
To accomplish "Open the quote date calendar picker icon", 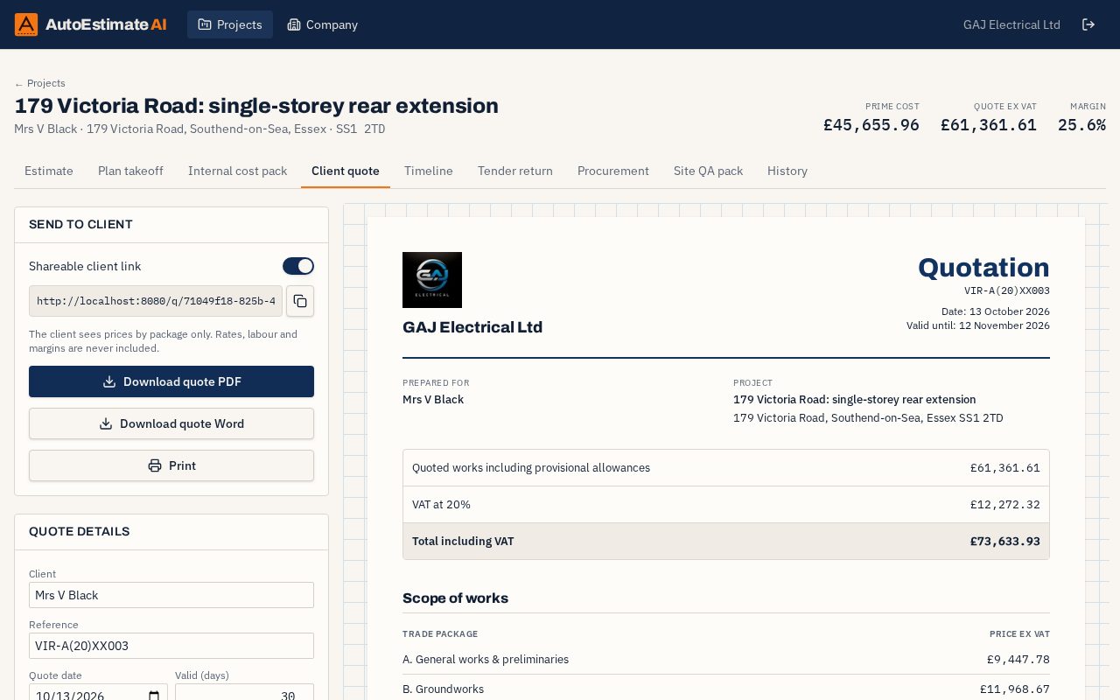I will (154, 696).
